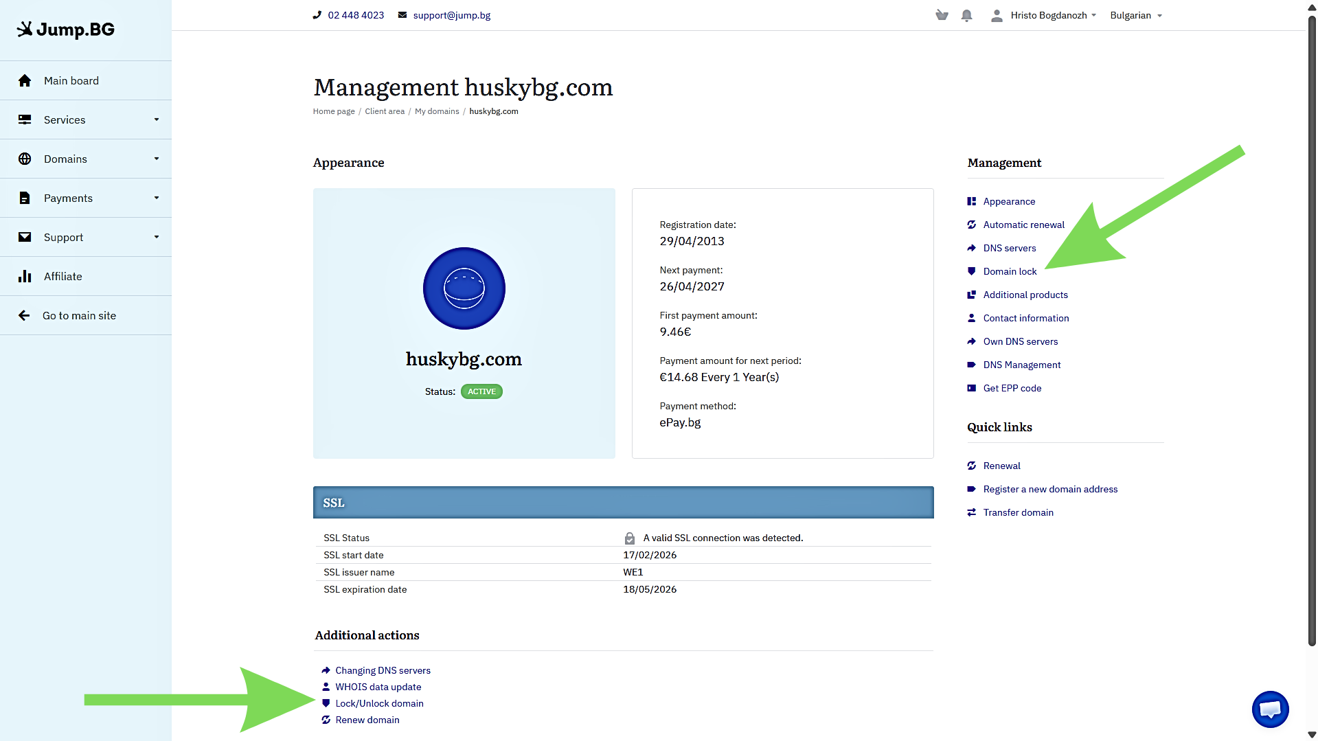
Task: Click the Affiliate bar chart icon
Action: tap(25, 276)
